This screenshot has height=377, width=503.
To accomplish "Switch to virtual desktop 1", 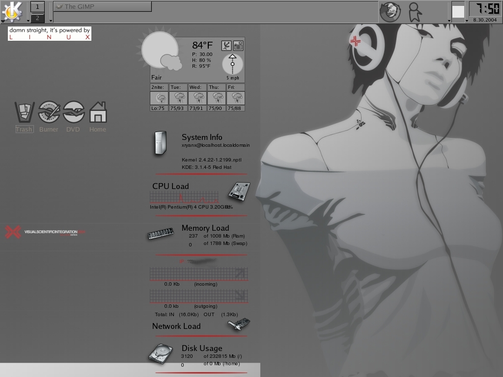I will coord(37,6).
